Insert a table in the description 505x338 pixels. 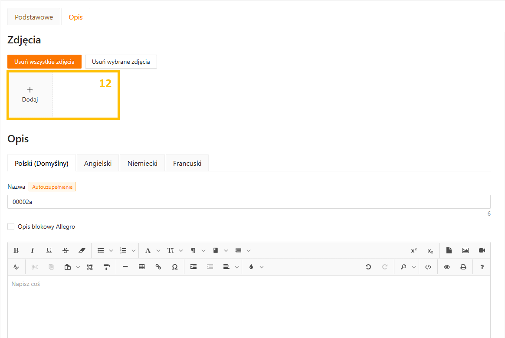[142, 267]
